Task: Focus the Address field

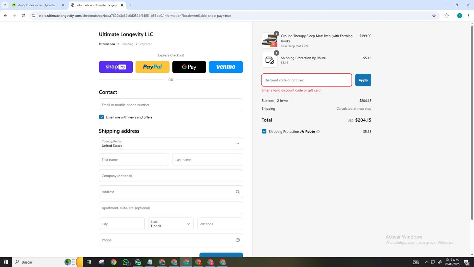Action: click(171, 192)
